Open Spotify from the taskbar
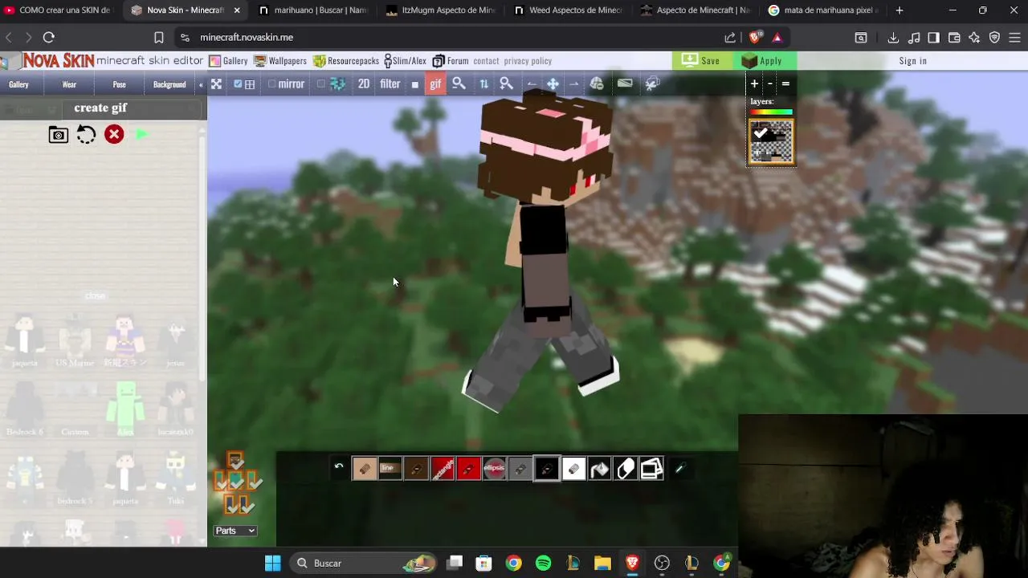This screenshot has width=1028, height=578. pos(543,563)
